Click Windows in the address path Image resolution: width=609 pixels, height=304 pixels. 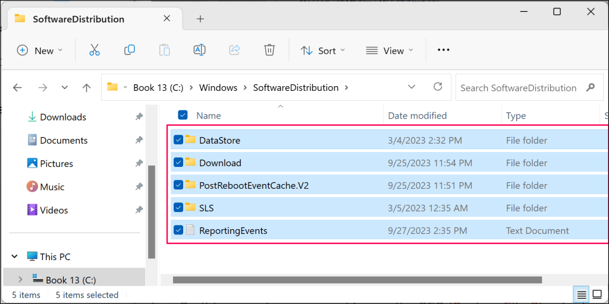click(x=218, y=88)
